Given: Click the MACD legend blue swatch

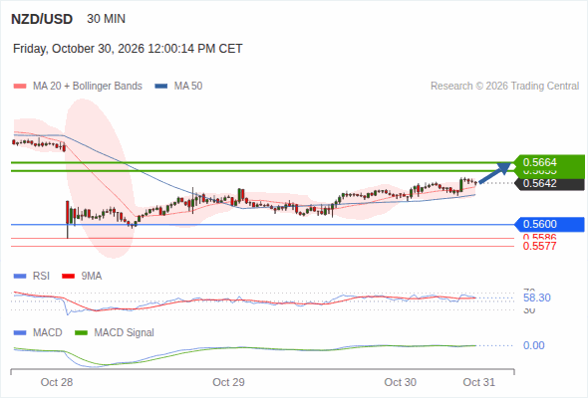Looking at the screenshot, I should [x=20, y=333].
